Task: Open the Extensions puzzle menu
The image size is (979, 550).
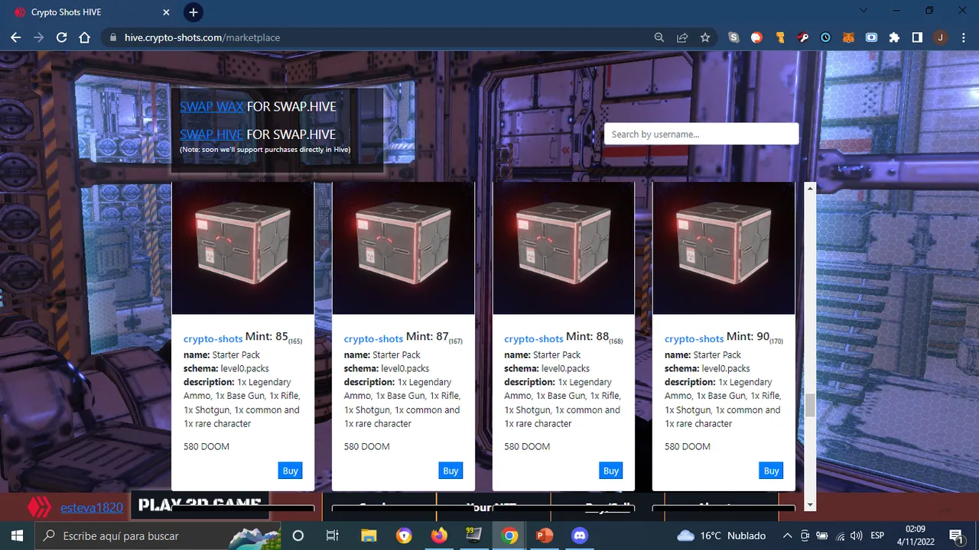Action: 894,37
